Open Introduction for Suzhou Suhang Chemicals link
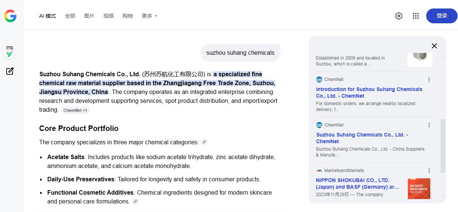Image resolution: width=458 pixels, height=212 pixels. coord(369,92)
